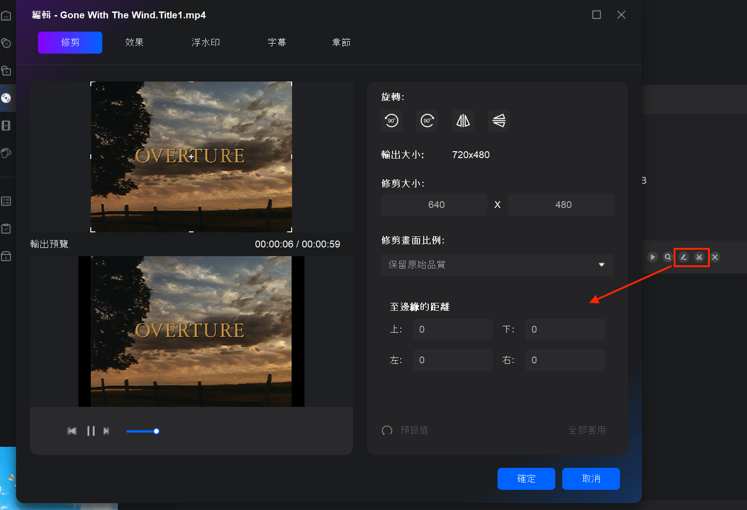Click the 下 edge distance field
The width and height of the screenshot is (747, 510).
point(565,329)
